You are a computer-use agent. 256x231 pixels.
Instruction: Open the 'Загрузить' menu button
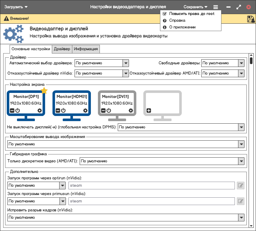[16, 7]
